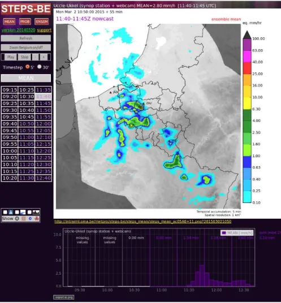Select the 09:45 time frame
This screenshot has height=303, width=281.
pos(10,131)
